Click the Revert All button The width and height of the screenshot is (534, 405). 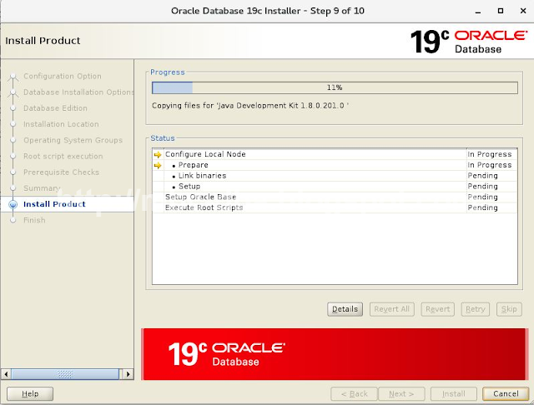tap(391, 309)
